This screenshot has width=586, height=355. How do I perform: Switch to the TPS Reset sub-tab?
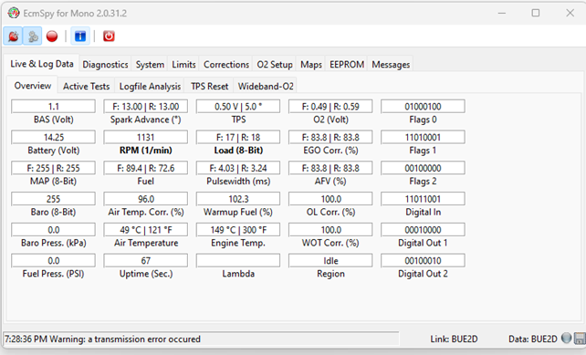pos(209,87)
